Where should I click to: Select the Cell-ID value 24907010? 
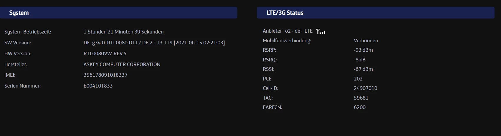366,88
